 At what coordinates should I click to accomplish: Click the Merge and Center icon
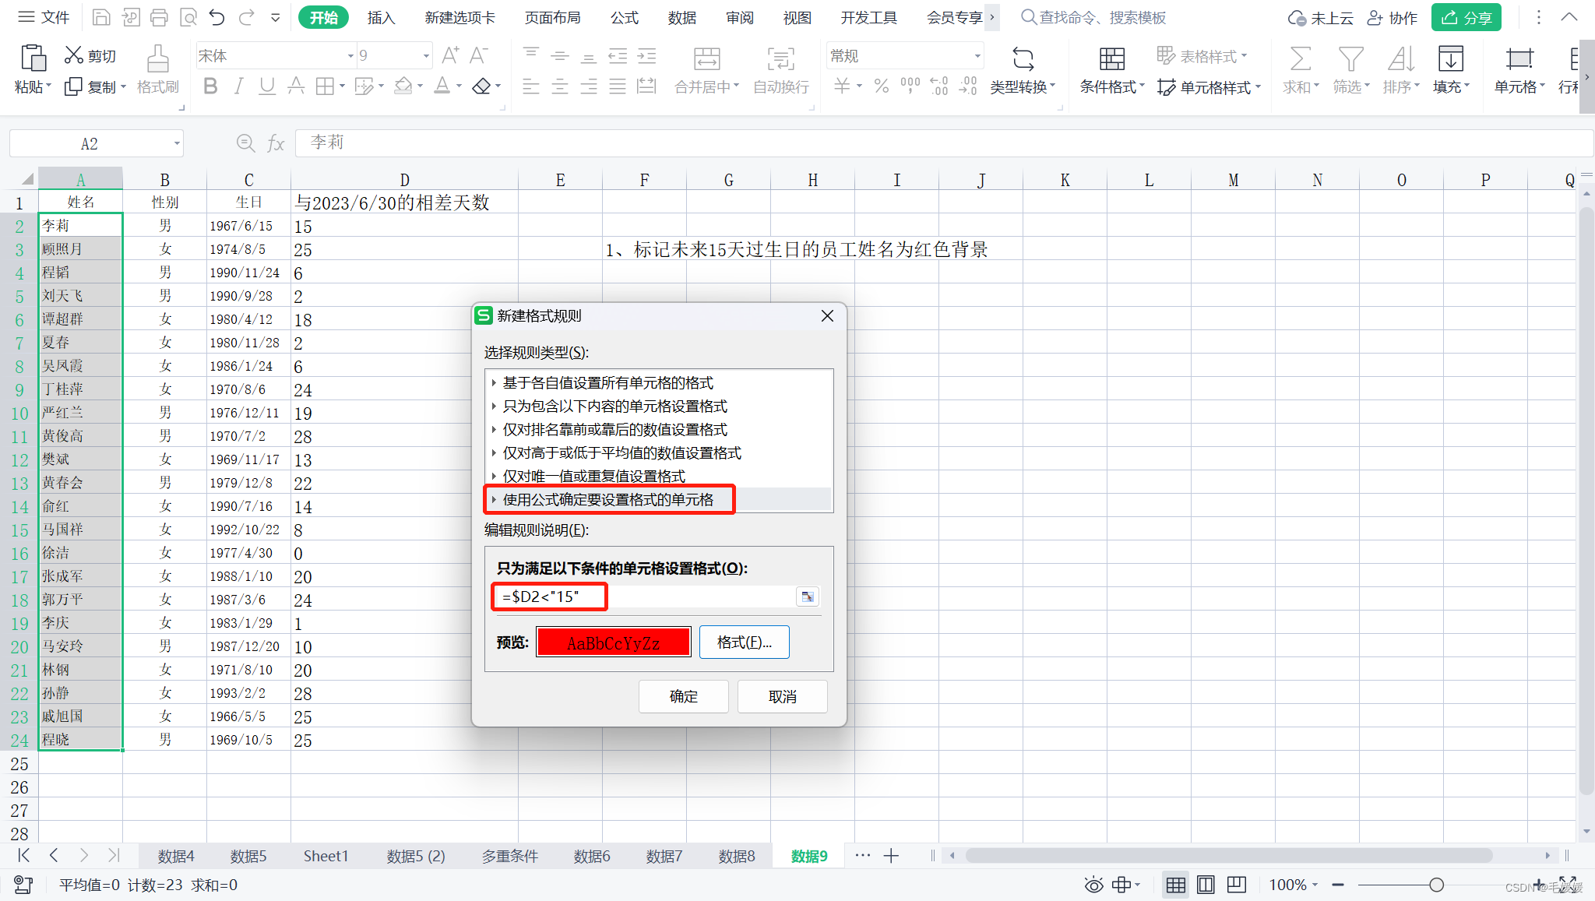[706, 59]
